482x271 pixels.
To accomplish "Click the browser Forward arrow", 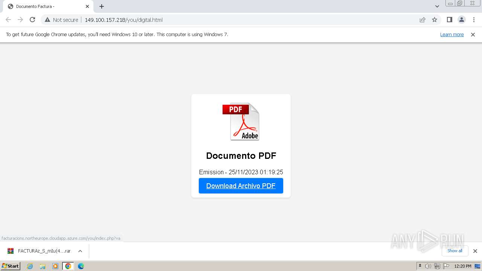I will 20,20.
